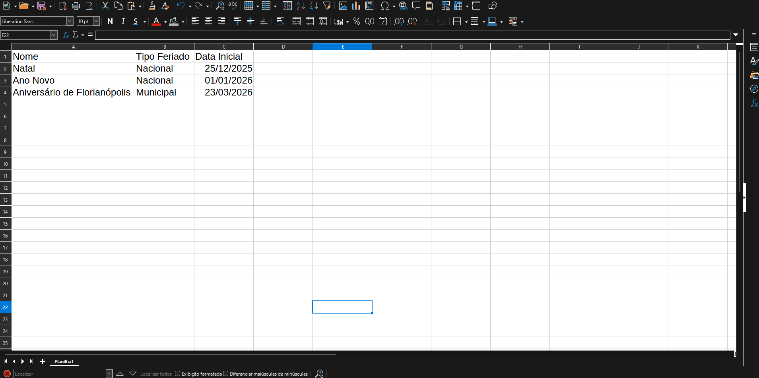Open the Function Wizard fx button

pos(66,35)
